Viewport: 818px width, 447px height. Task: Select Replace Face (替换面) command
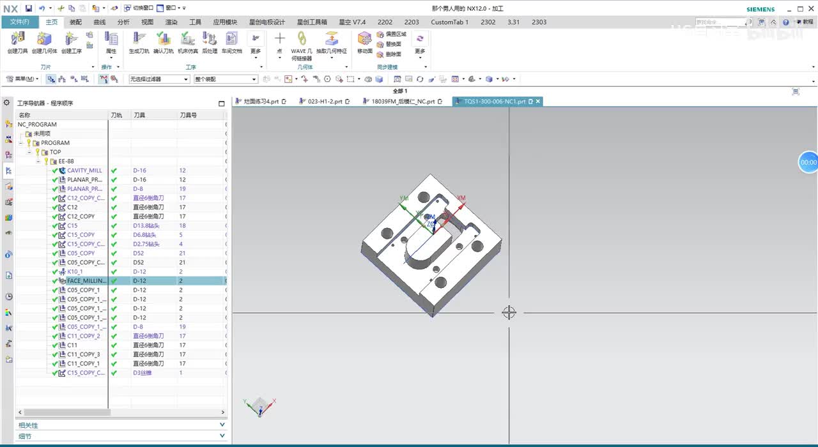pos(389,44)
